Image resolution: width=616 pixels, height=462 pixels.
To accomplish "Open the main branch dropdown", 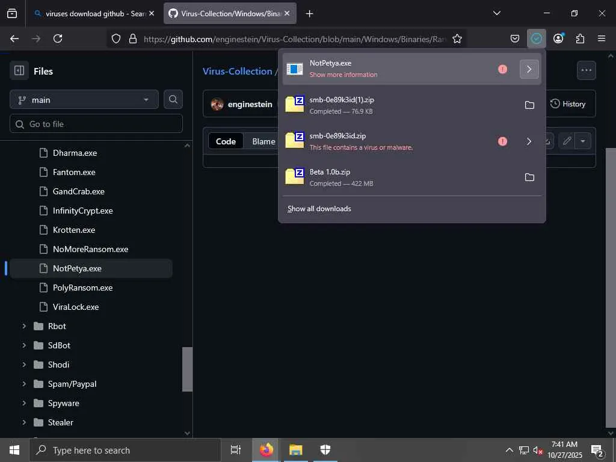I will [x=84, y=100].
